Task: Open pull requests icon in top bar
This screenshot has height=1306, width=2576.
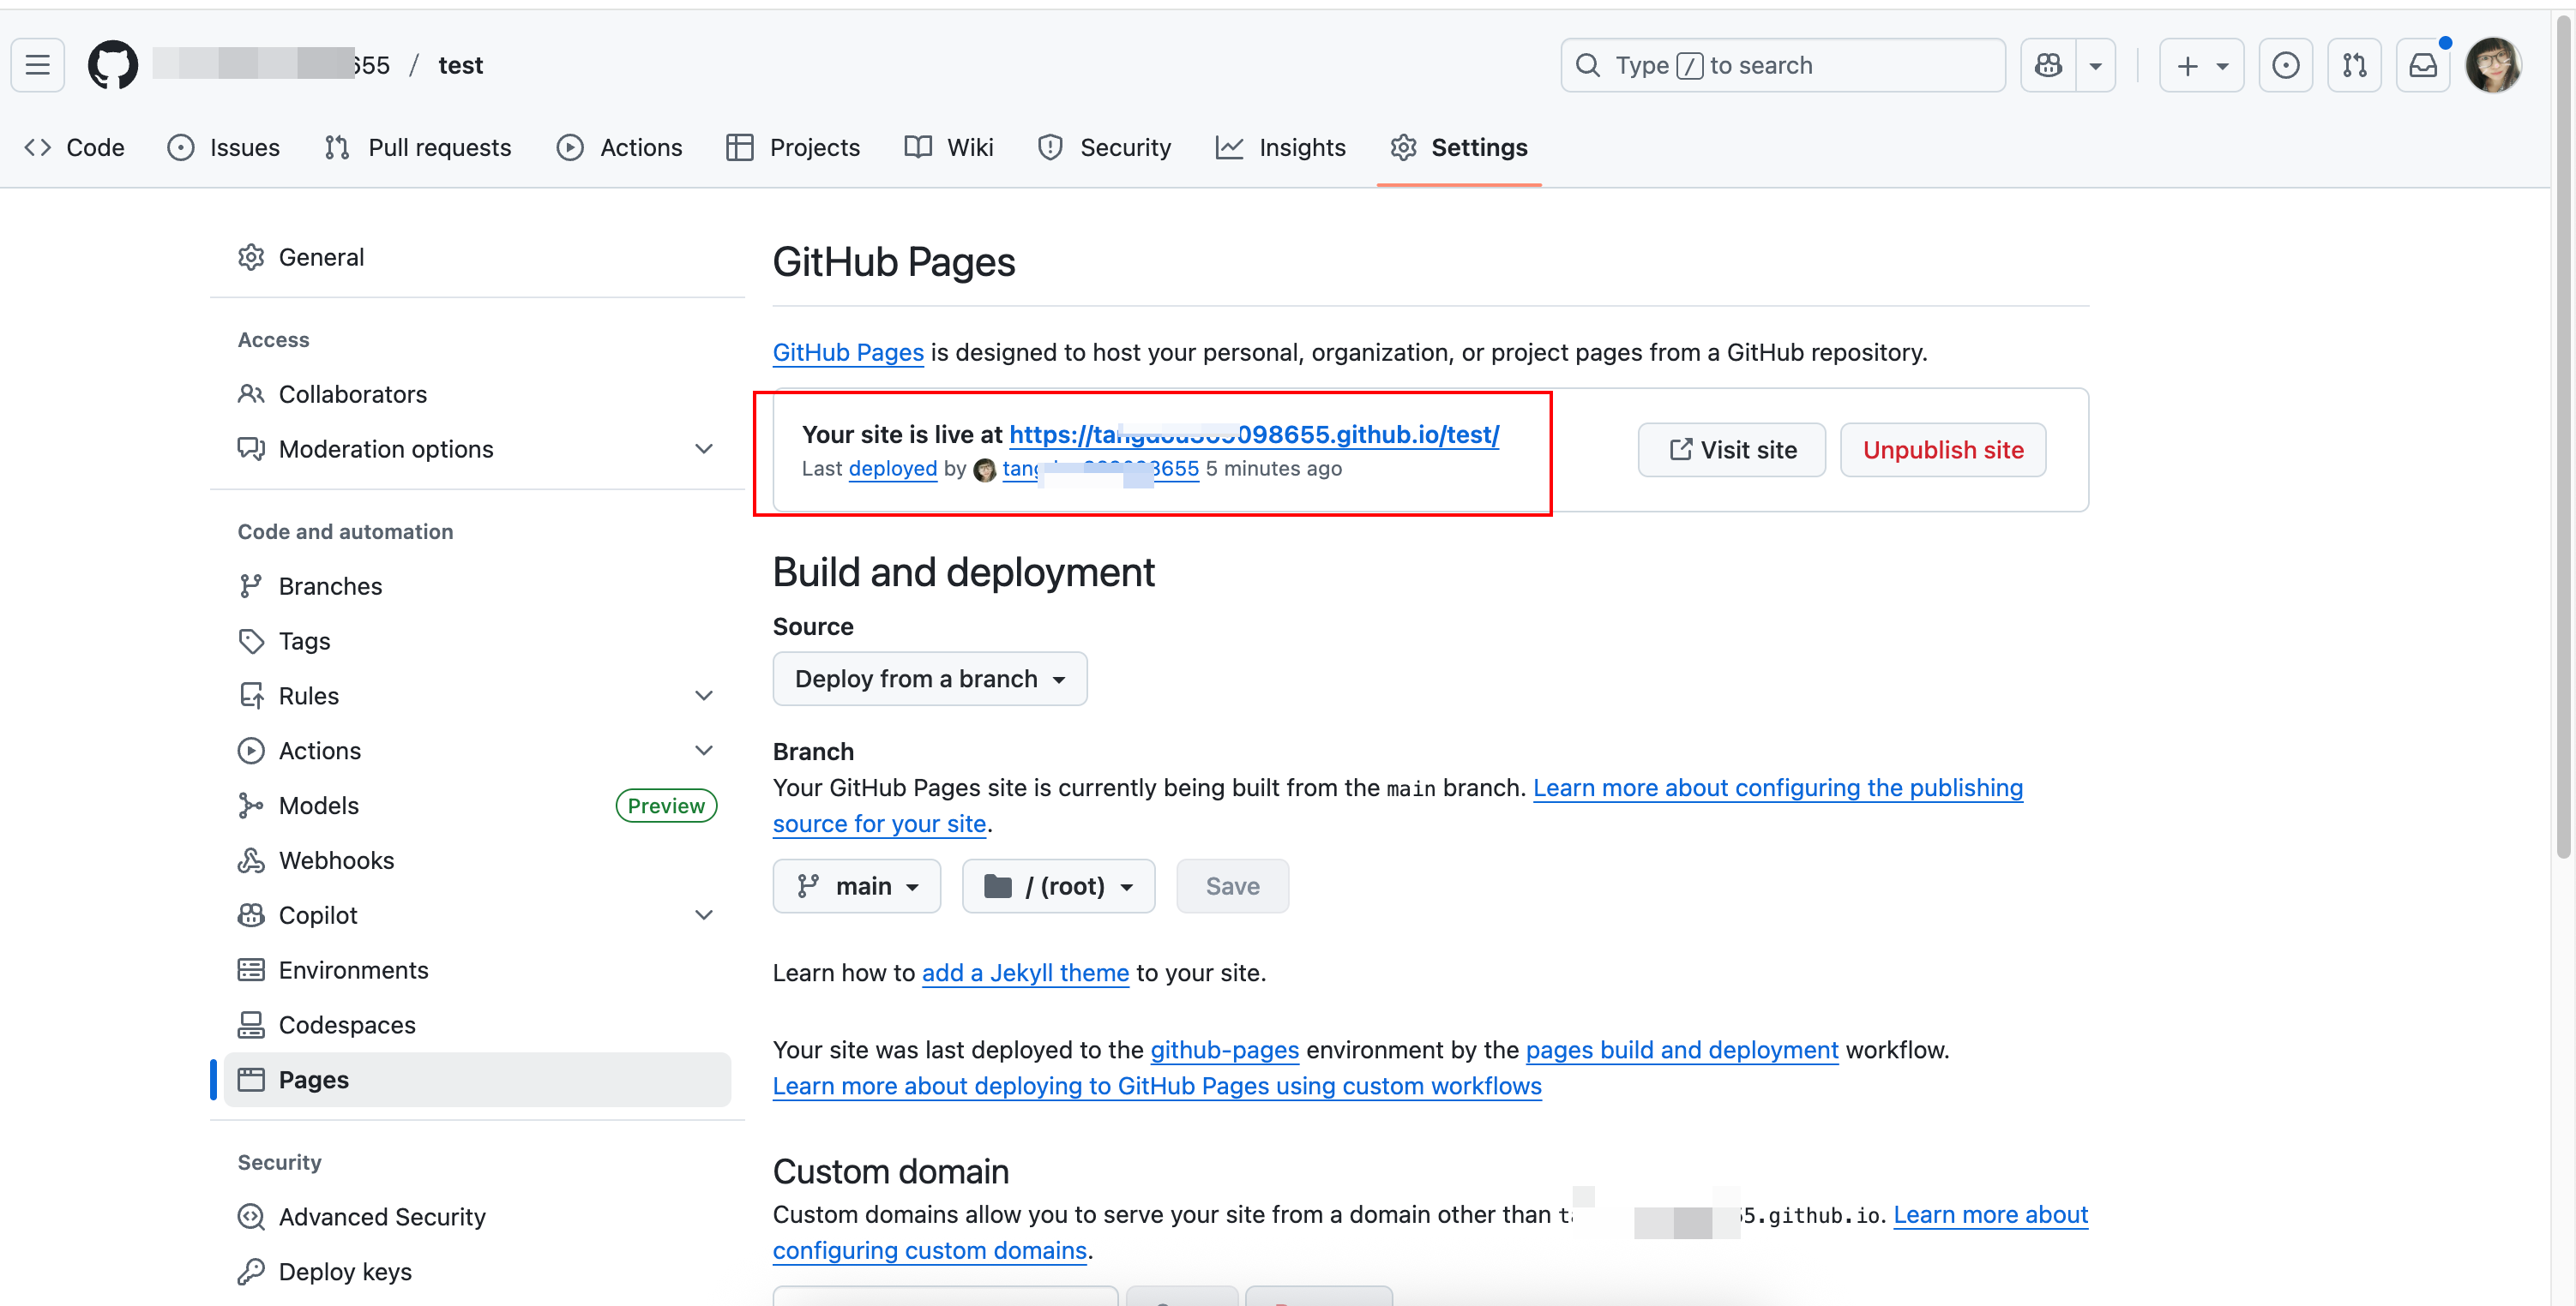Action: tap(2354, 65)
